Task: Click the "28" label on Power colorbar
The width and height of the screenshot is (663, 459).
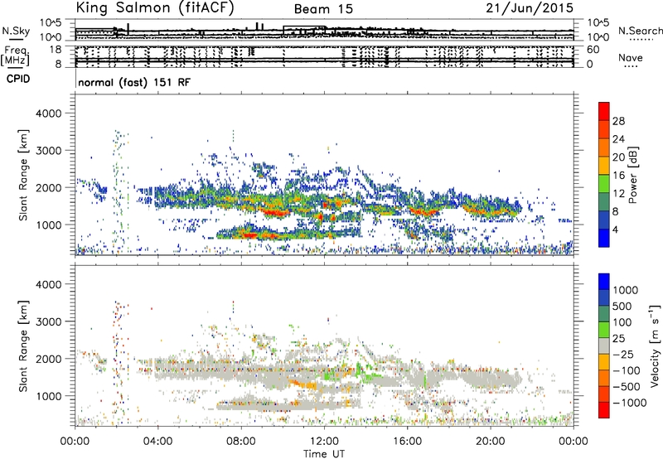Action: pyautogui.click(x=618, y=121)
